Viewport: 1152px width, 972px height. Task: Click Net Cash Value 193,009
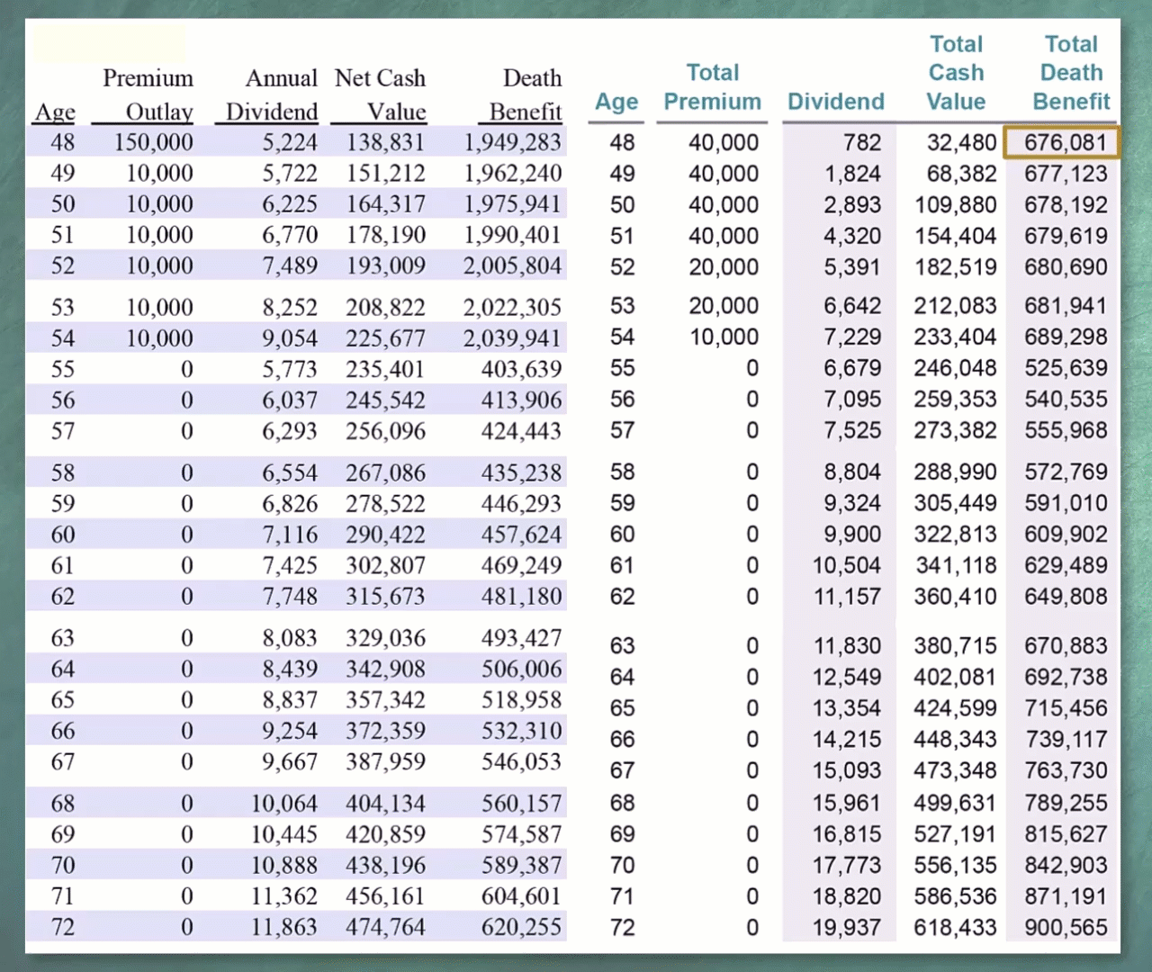pos(386,266)
